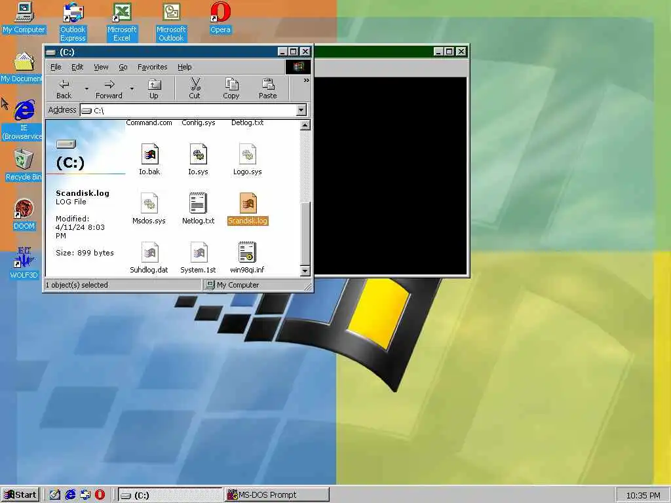This screenshot has height=503, width=671.
Task: Select the Suhdlog.dat file icon
Action: 149,252
